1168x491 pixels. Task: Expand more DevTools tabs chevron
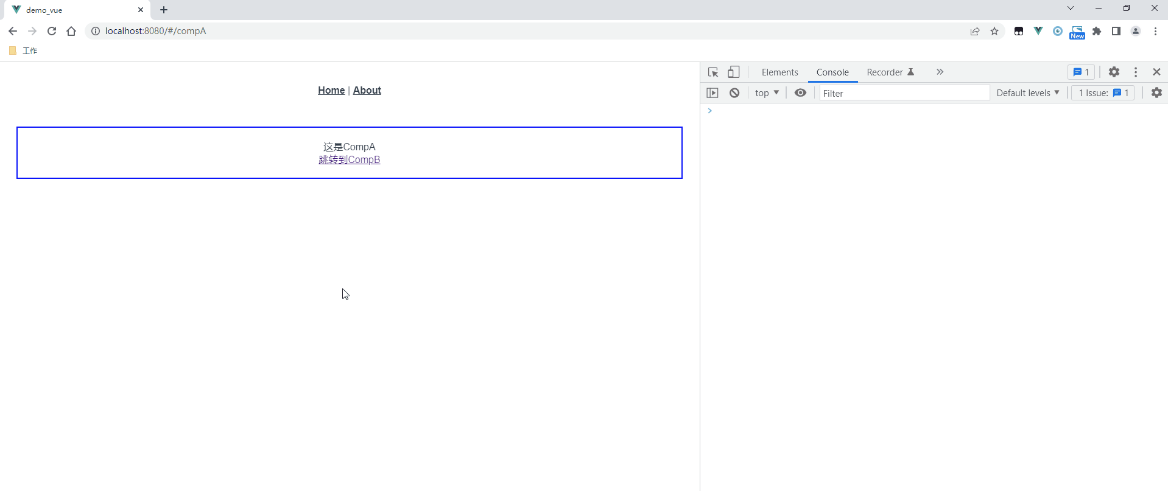(x=940, y=72)
